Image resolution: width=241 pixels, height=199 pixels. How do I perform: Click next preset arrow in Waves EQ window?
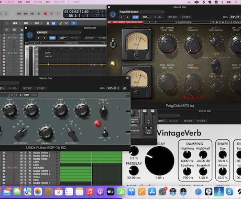click(45, 38)
